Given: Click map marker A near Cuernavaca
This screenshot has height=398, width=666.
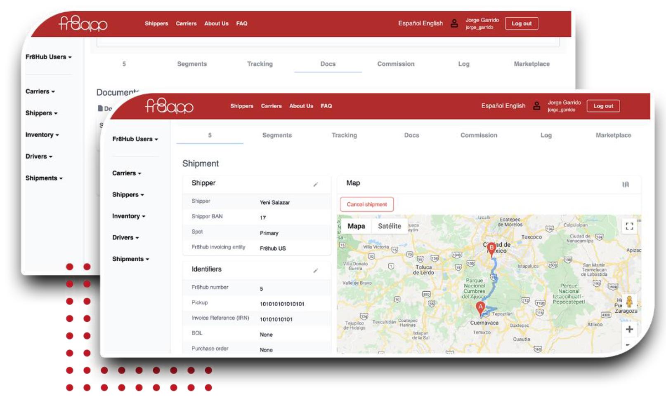Looking at the screenshot, I should (480, 308).
